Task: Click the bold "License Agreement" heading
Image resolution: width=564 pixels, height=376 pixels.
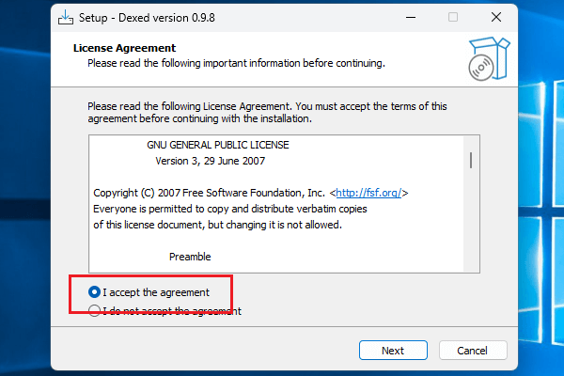Action: coord(124,48)
